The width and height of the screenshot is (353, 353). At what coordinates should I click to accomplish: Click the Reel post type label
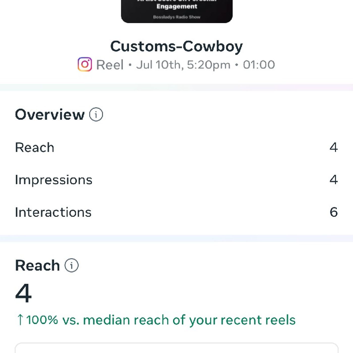pos(110,65)
